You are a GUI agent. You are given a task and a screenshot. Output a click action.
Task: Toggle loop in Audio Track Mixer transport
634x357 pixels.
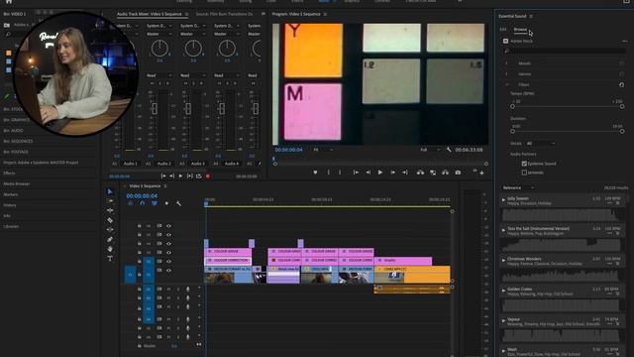198,177
